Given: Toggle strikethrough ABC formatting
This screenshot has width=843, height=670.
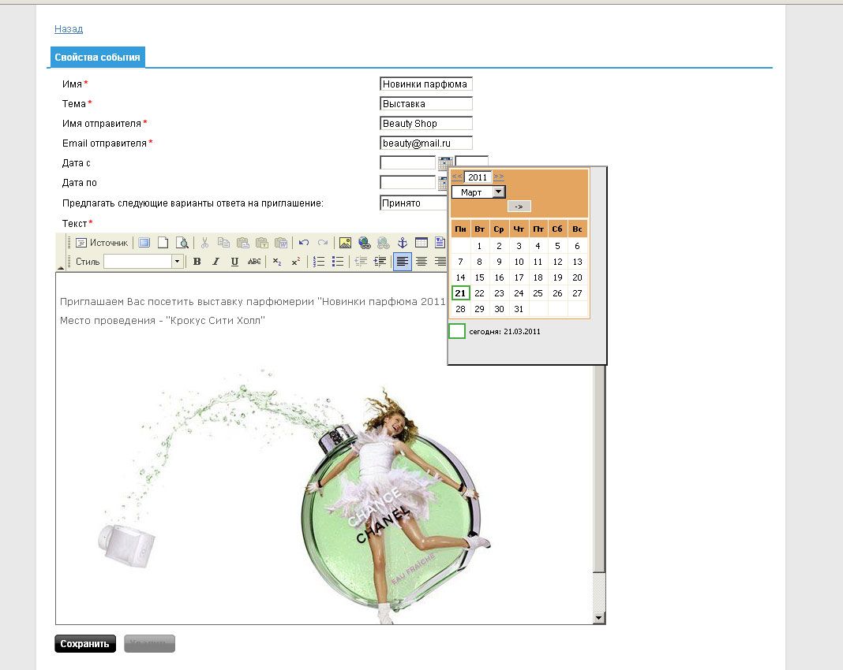Looking at the screenshot, I should [253, 262].
